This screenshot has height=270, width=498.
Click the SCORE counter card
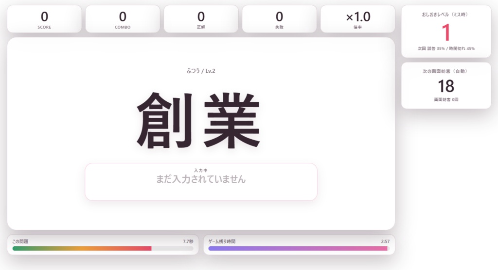click(x=44, y=19)
